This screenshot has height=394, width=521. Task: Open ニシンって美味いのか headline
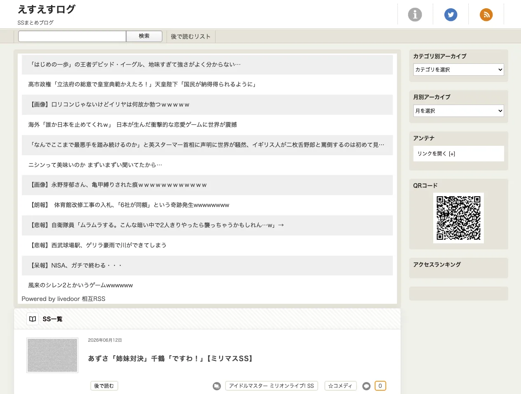coord(95,165)
